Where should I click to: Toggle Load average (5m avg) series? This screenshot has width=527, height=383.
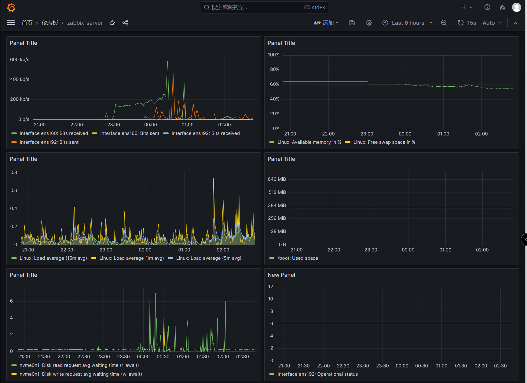point(209,258)
